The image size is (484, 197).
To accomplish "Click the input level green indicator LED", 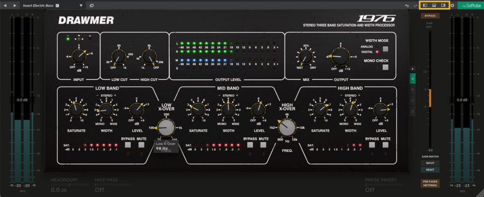I will 68,39.
